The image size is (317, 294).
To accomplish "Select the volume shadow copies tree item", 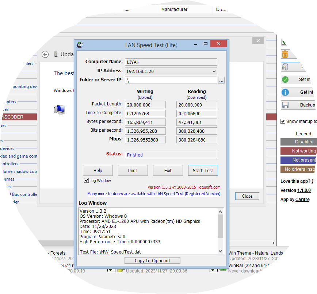I will tap(20, 171).
